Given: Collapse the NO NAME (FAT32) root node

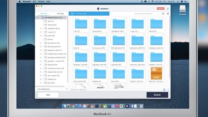Looking at the screenshot, I should click(38, 18).
